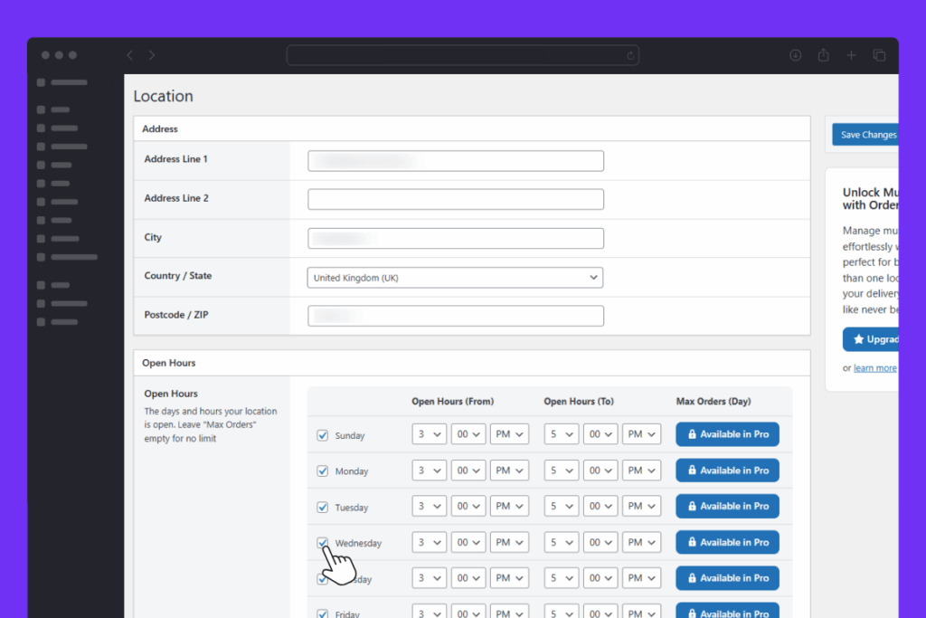This screenshot has height=618, width=926.
Task: Click the browser back arrow icon
Action: [x=129, y=55]
